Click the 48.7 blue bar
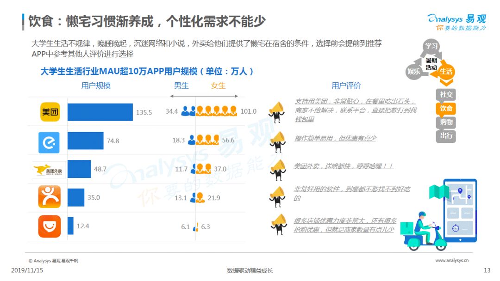Viewport: 500px width, 281px height. pyautogui.click(x=79, y=169)
